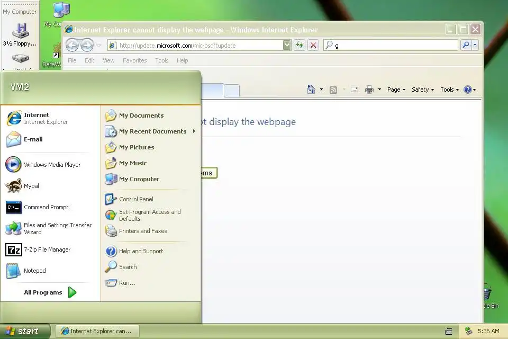Viewport: 508px width, 339px height.
Task: Click the taskbar clock showing 5:36 AM
Action: pos(488,331)
